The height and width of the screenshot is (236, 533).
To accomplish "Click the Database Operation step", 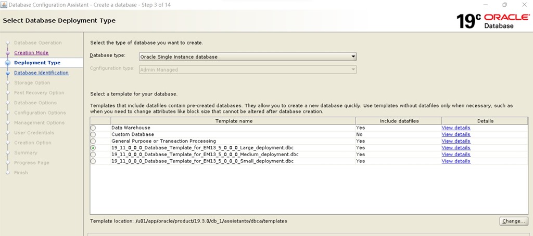I will [x=37, y=43].
